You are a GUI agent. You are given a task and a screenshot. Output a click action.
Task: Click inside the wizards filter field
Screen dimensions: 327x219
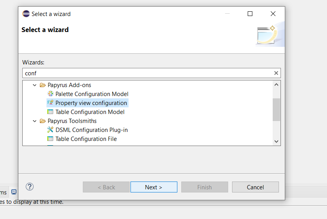click(148, 73)
